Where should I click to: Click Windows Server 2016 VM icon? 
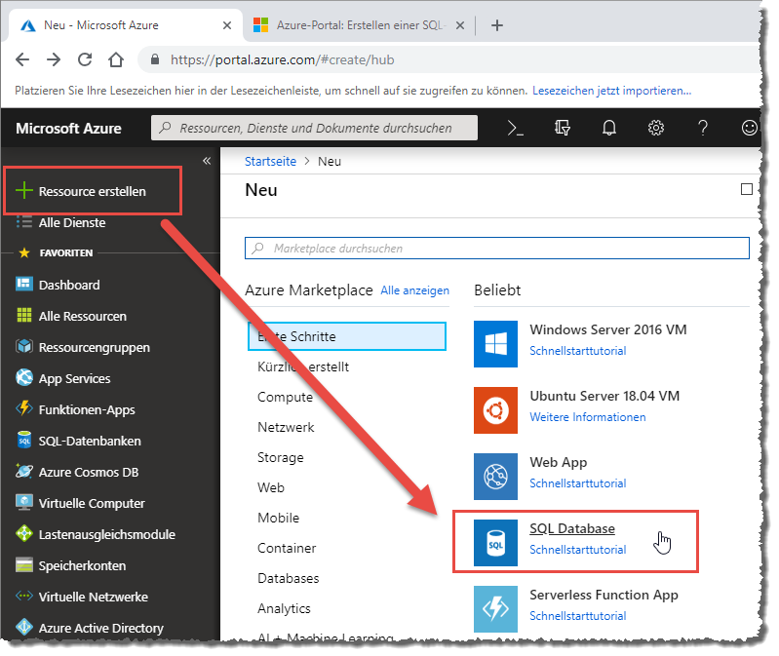pos(495,344)
